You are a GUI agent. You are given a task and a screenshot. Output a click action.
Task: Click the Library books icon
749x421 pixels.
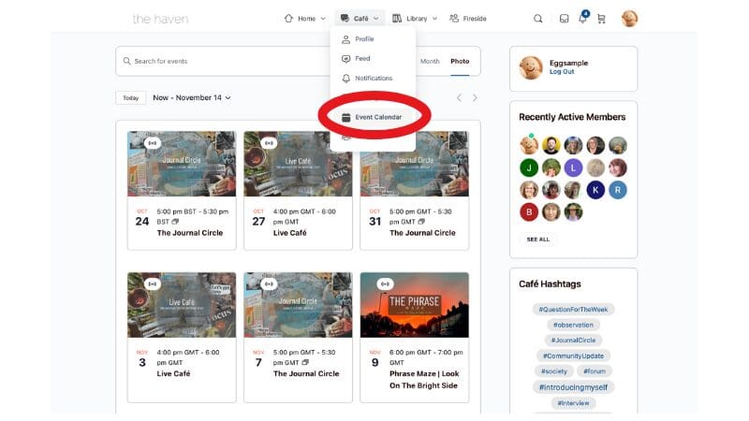tap(397, 18)
